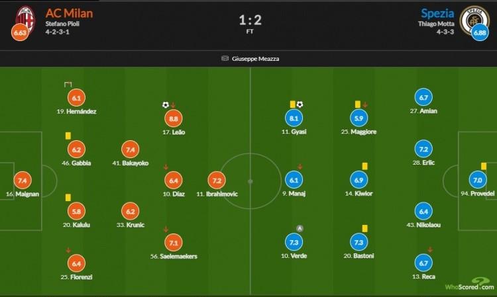Select Gyasi's 8.1 rating circle
Screen dimensions: 497x297
(294, 118)
